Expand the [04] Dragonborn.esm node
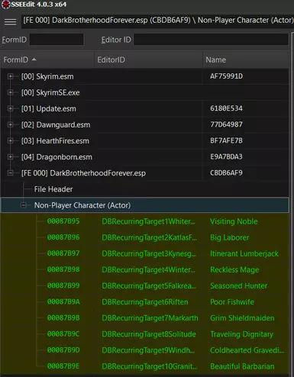 (x=11, y=157)
